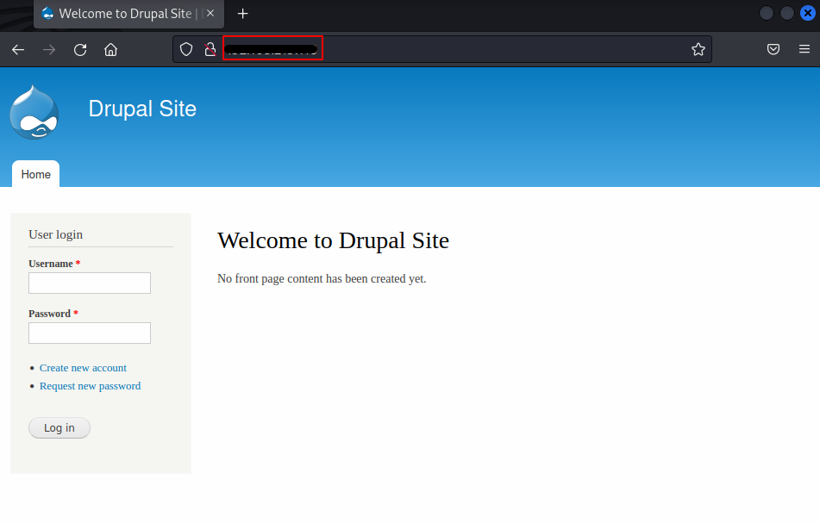Reload the current page

pyautogui.click(x=80, y=50)
